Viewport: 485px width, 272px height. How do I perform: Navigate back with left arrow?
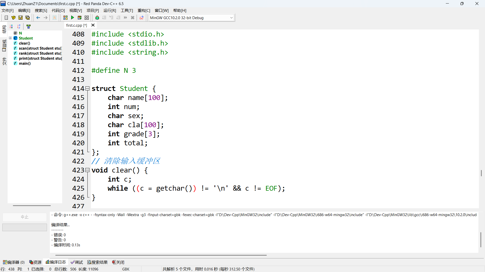point(38,18)
